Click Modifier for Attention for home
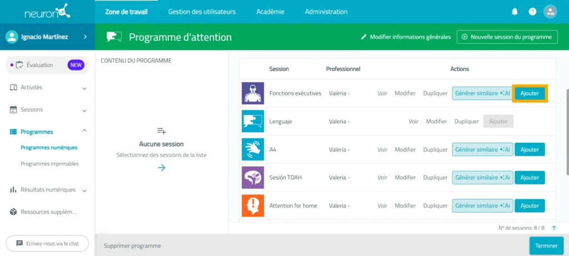This screenshot has width=569, height=256. pyautogui.click(x=405, y=205)
